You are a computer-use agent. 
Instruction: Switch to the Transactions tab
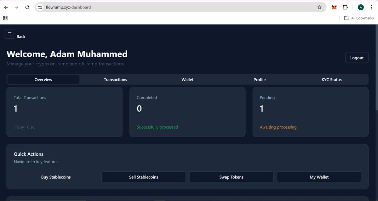[115, 80]
